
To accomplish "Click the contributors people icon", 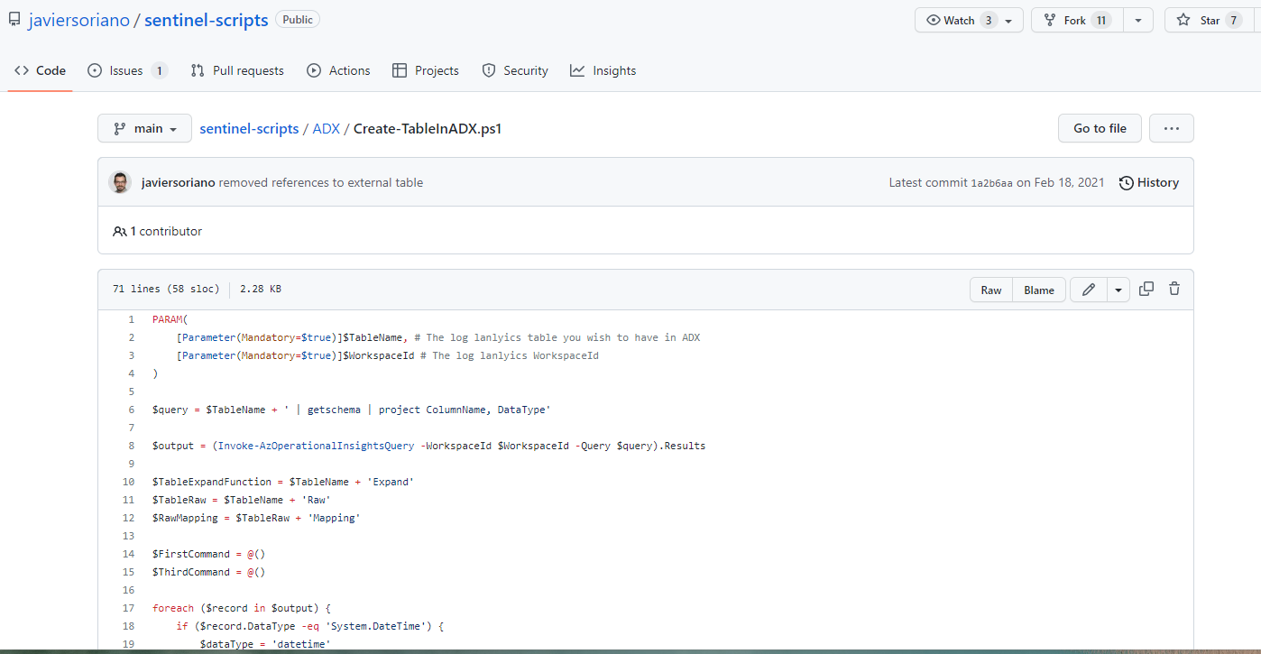I will tap(120, 232).
